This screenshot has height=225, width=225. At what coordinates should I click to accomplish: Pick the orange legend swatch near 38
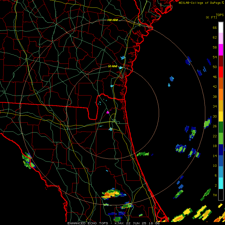[x=221, y=94]
